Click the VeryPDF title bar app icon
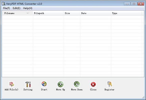 [4, 4]
